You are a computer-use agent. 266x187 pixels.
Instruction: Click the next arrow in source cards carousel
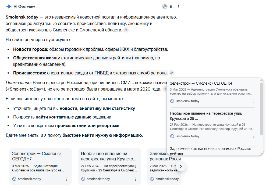[181, 166]
